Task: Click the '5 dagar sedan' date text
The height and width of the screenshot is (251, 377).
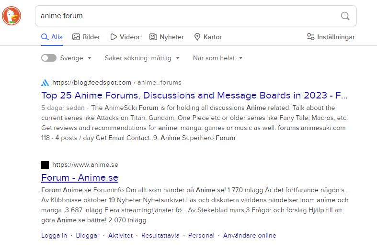Action: pyautogui.click(x=63, y=108)
